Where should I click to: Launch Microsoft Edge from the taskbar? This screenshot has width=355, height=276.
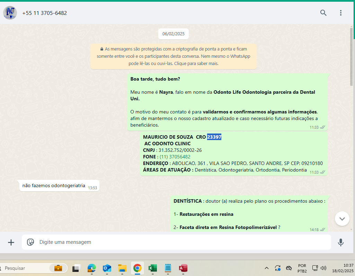click(91, 268)
